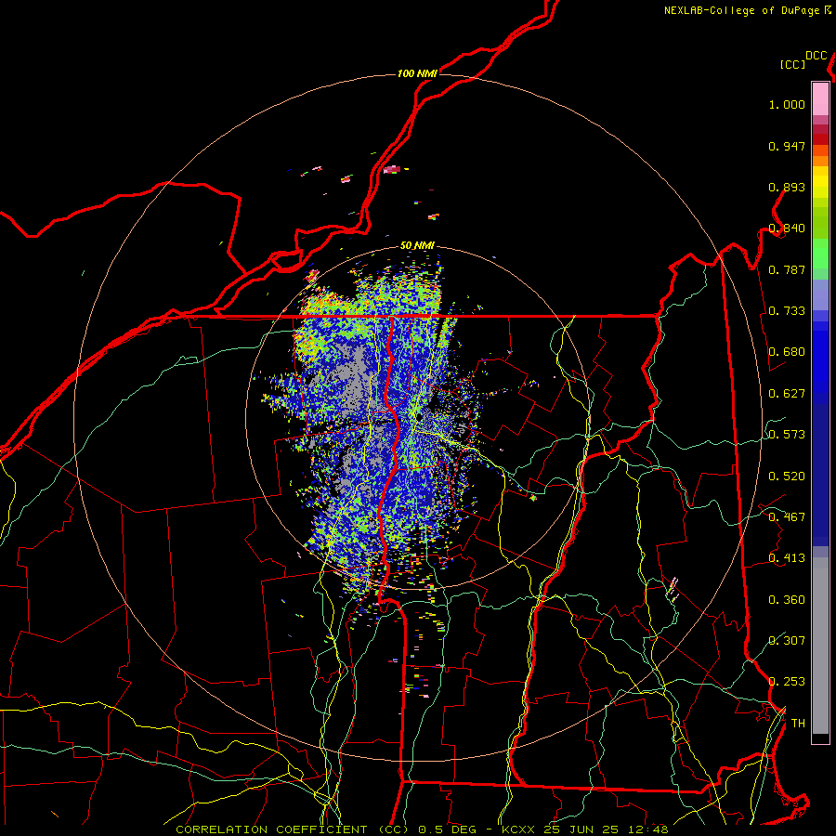836x836 pixels.
Task: Click the Correlation Coefficient caption at the bottom
Action: coord(422,829)
